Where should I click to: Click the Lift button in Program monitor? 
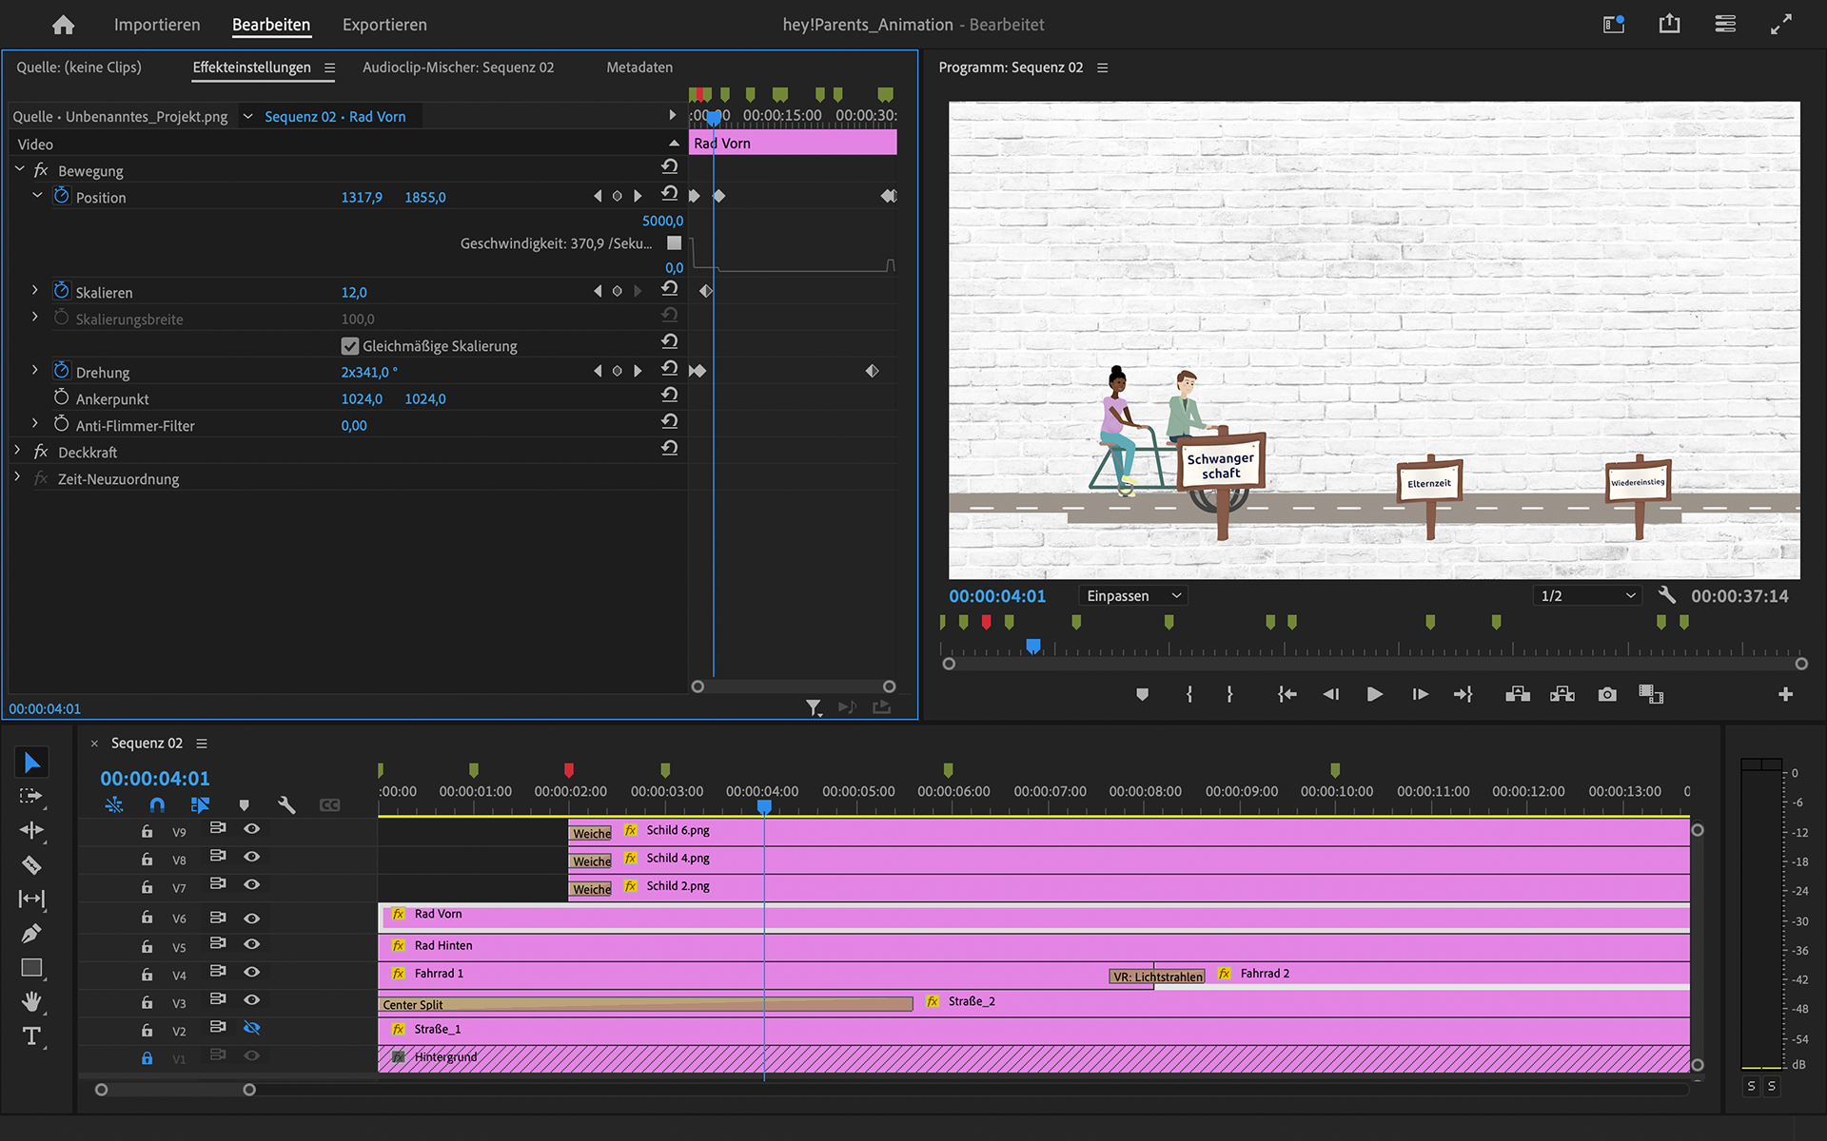(x=1518, y=694)
